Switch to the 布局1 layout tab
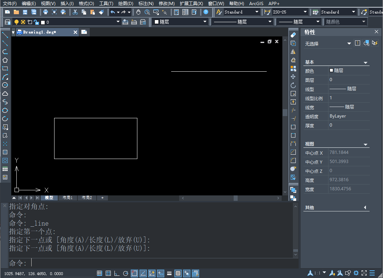The height and width of the screenshot is (278, 383). pos(68,198)
